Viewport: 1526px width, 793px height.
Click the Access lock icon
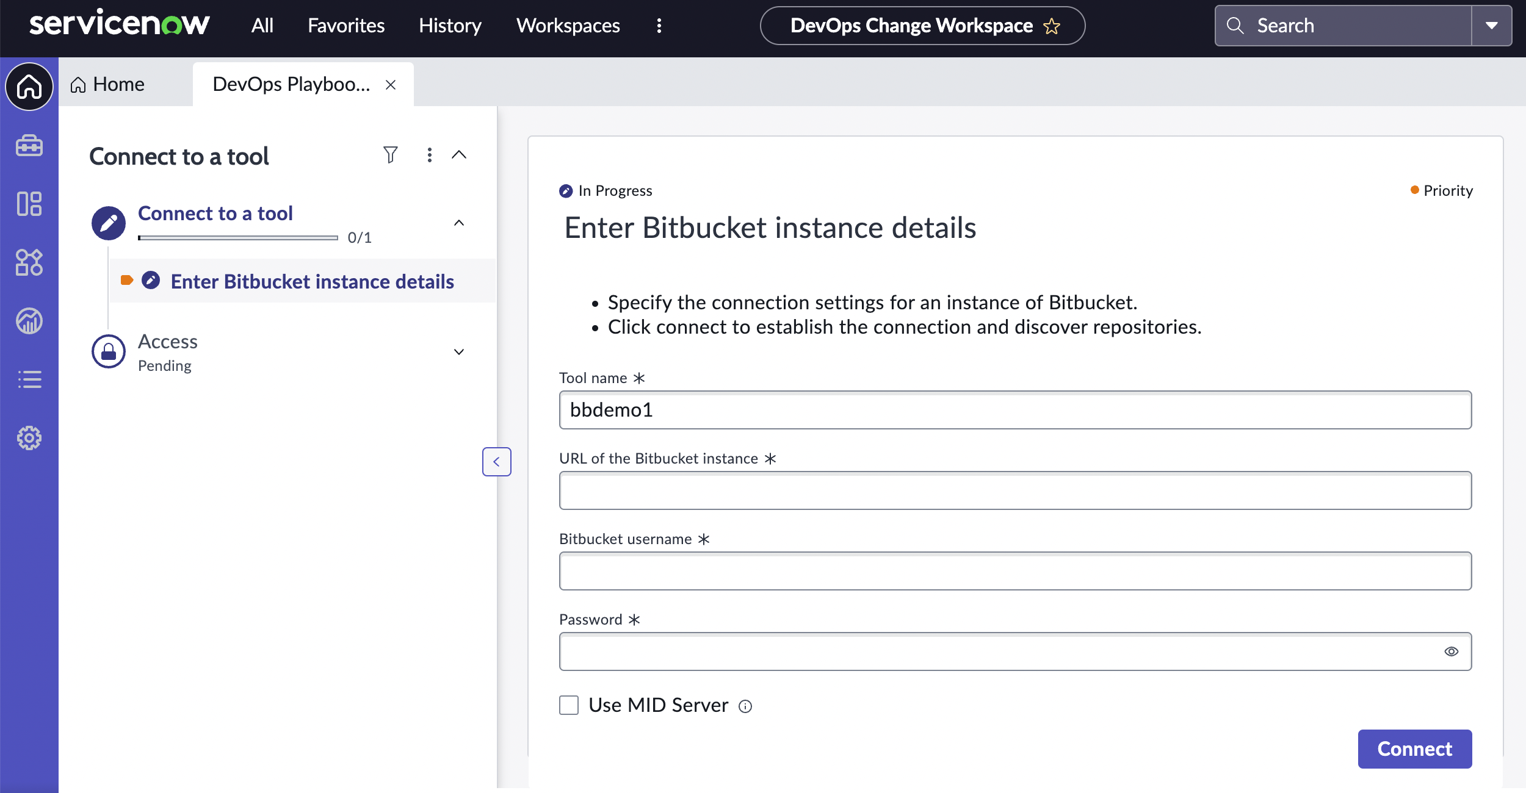point(109,351)
